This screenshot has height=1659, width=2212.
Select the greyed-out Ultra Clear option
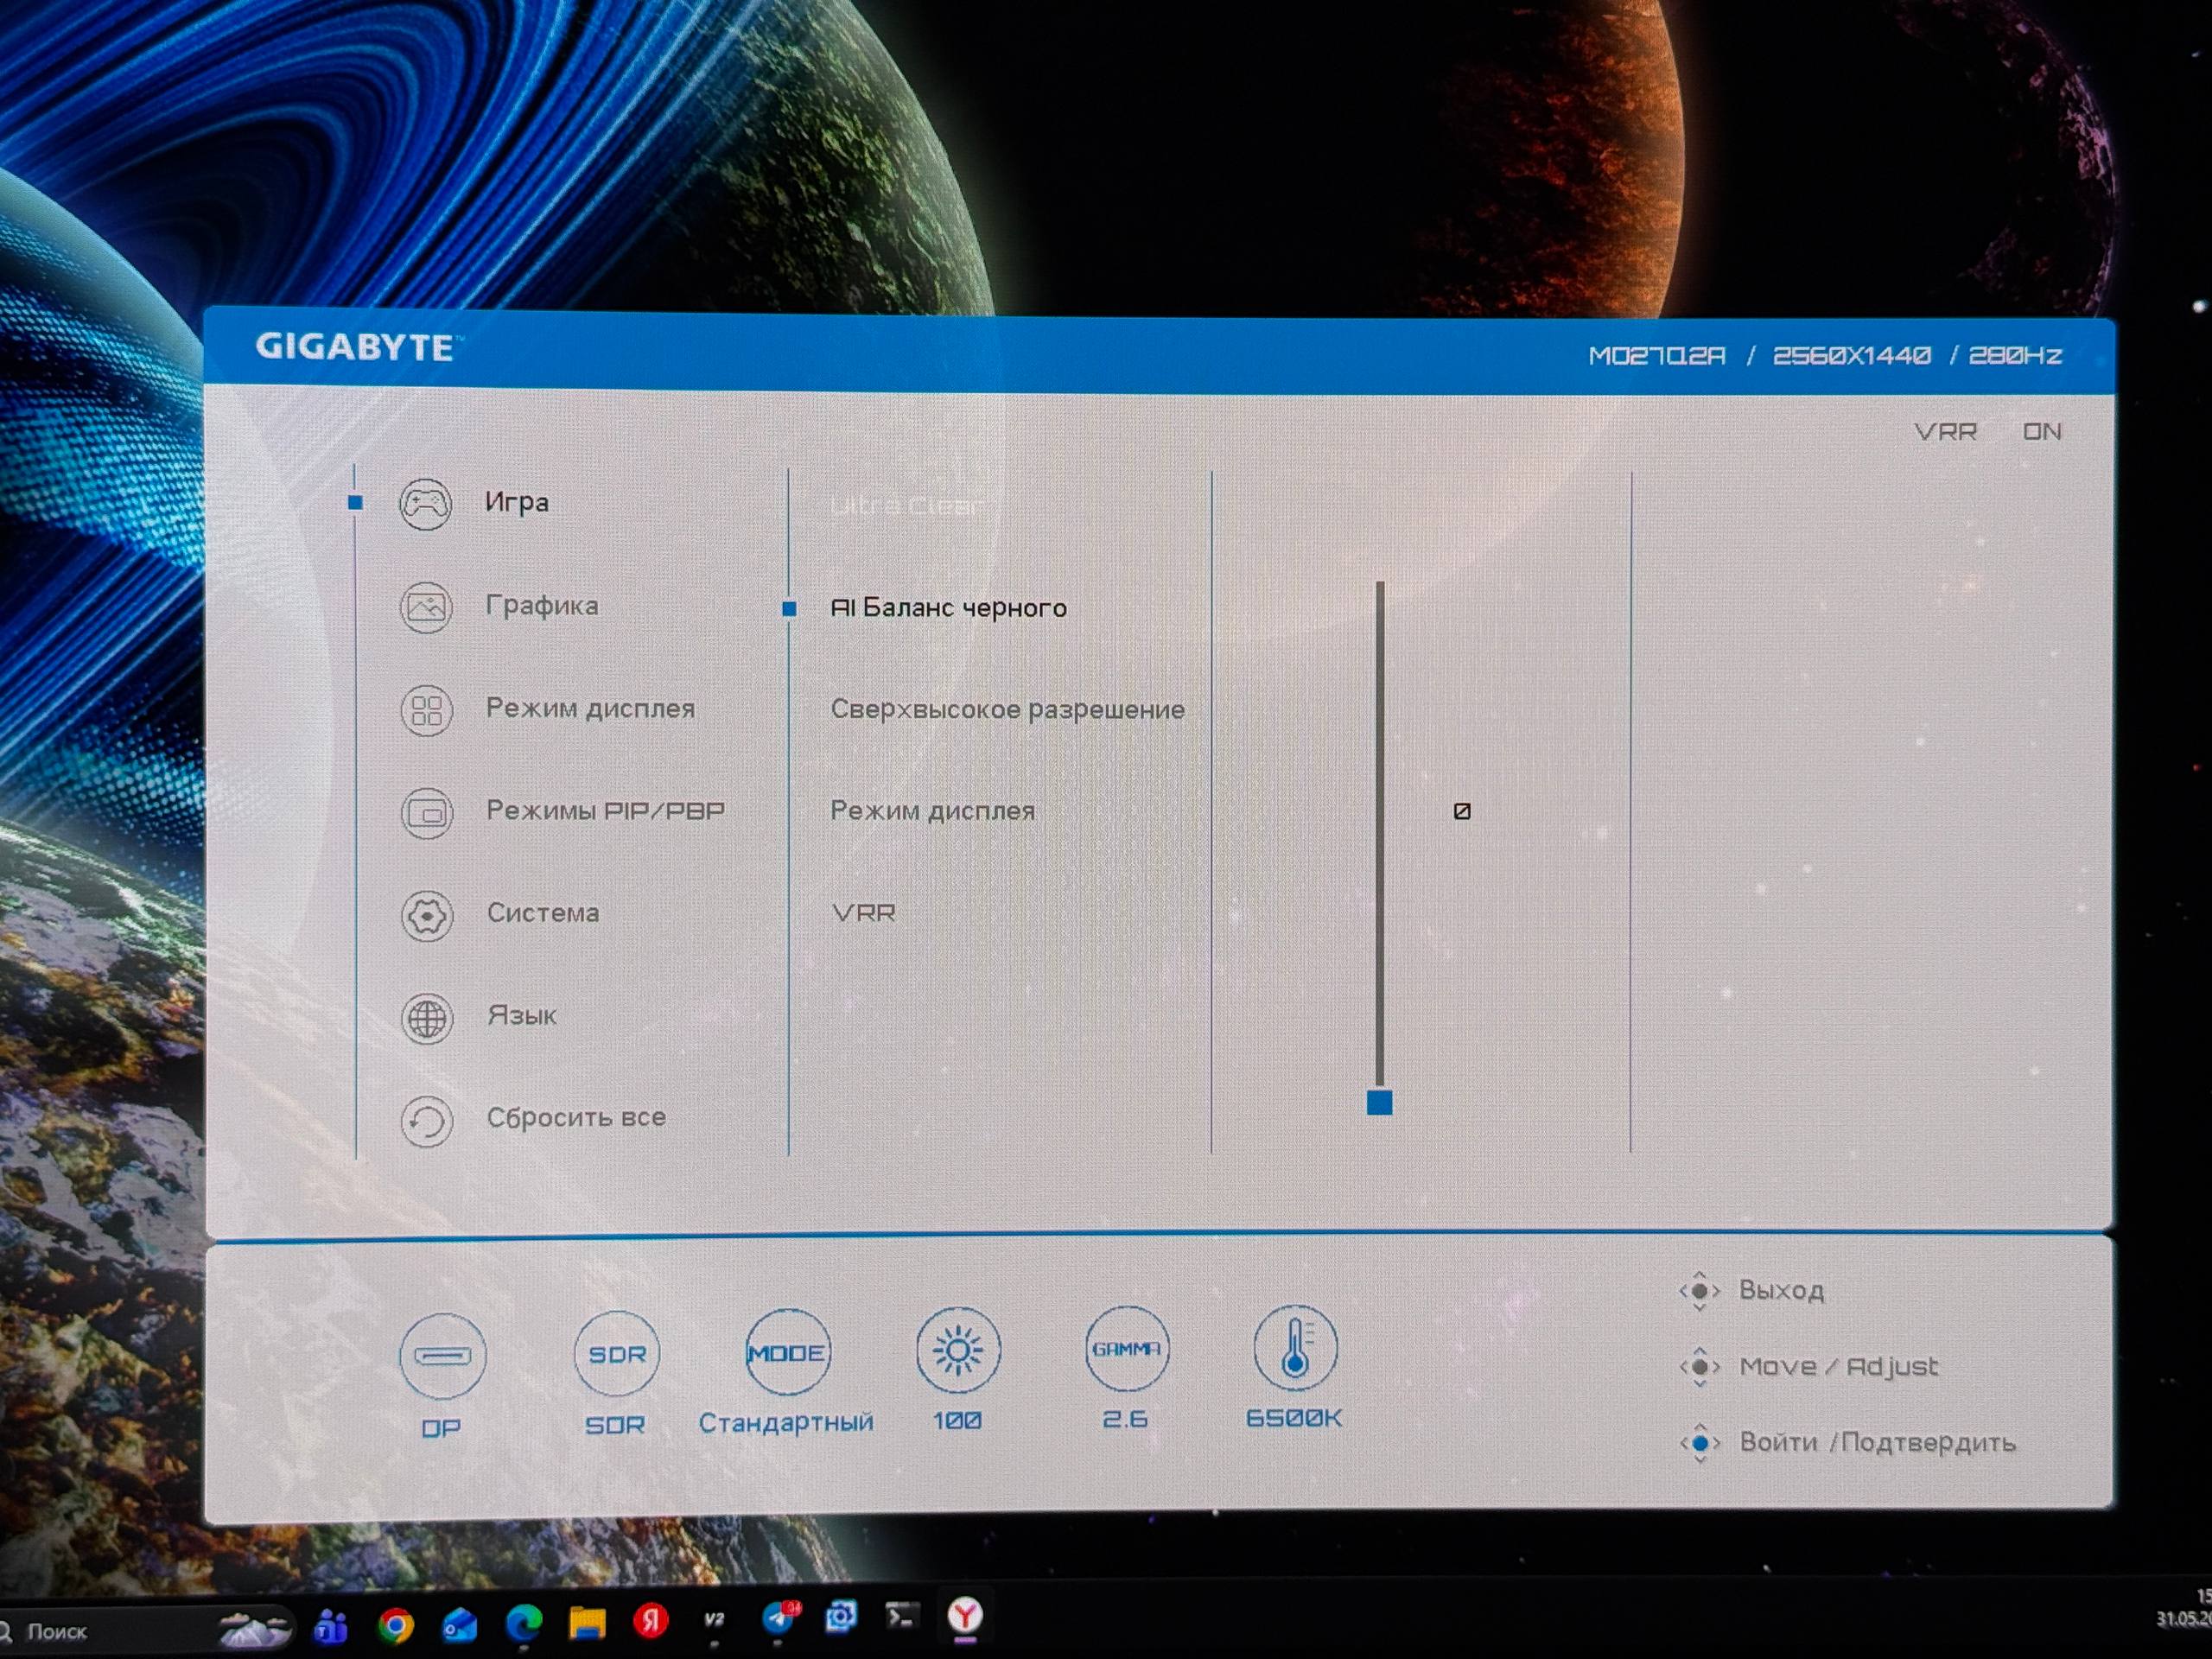pyautogui.click(x=907, y=506)
